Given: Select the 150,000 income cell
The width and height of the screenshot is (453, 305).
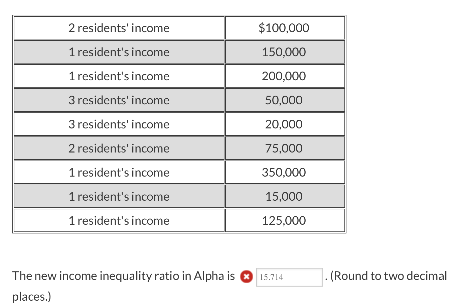Looking at the screenshot, I should click(x=285, y=52).
